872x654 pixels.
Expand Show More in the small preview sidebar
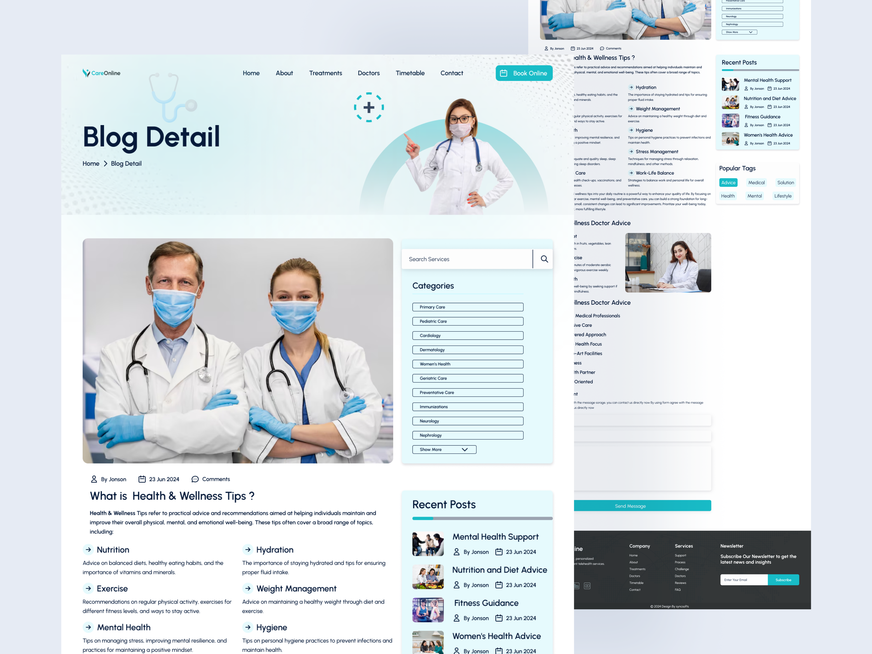pyautogui.click(x=739, y=32)
